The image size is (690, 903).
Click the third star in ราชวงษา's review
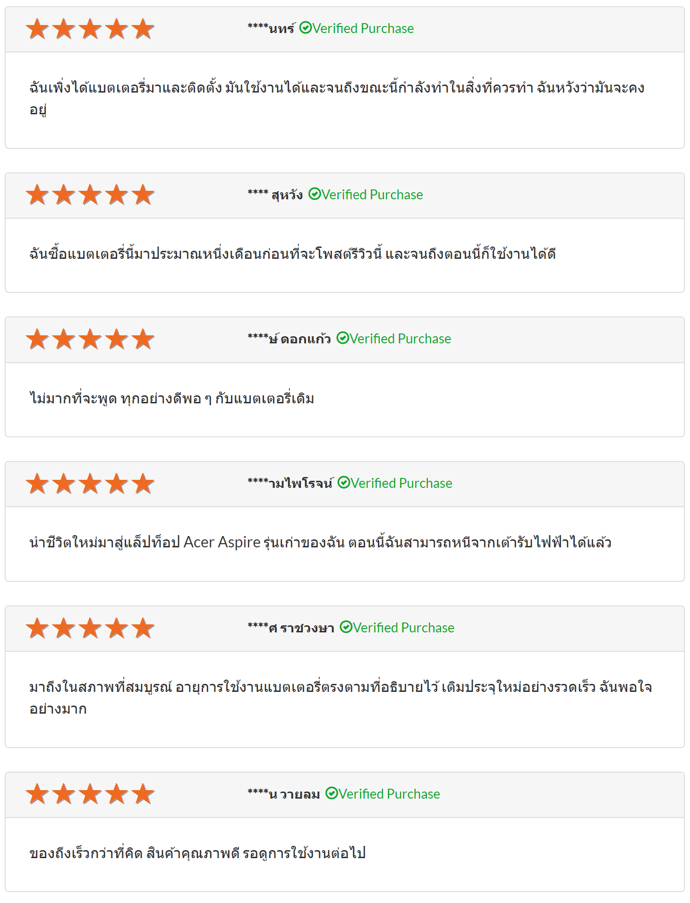tap(90, 628)
